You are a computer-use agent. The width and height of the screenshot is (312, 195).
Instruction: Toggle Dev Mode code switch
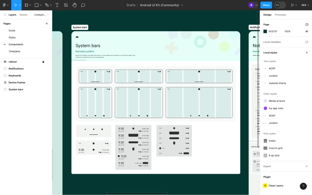coord(280,5)
